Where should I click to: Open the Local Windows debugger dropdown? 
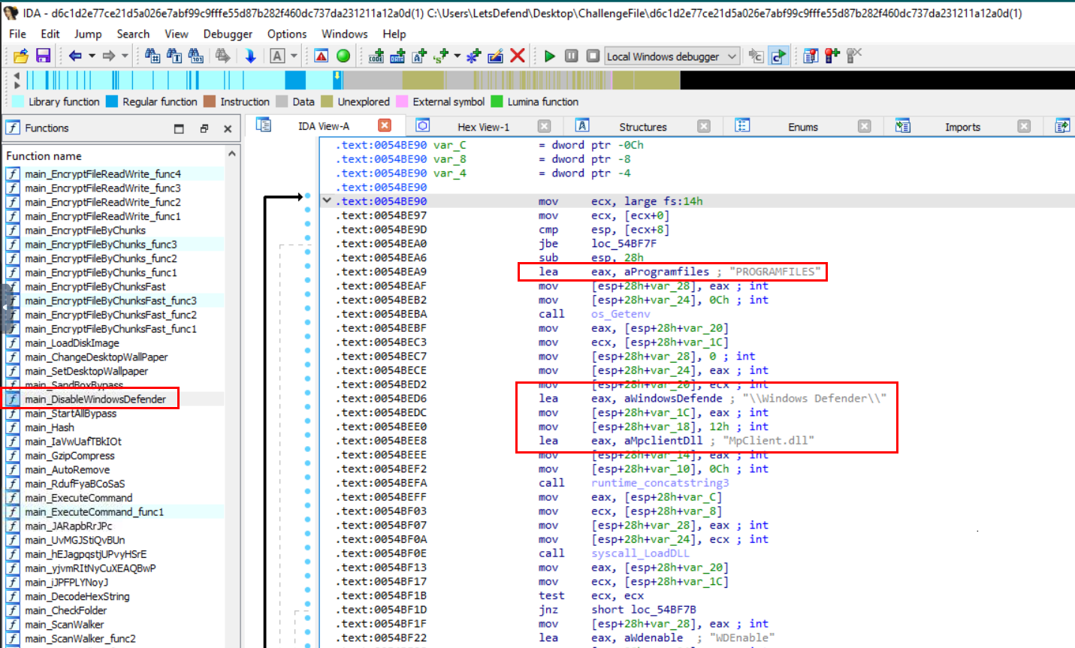(x=732, y=56)
